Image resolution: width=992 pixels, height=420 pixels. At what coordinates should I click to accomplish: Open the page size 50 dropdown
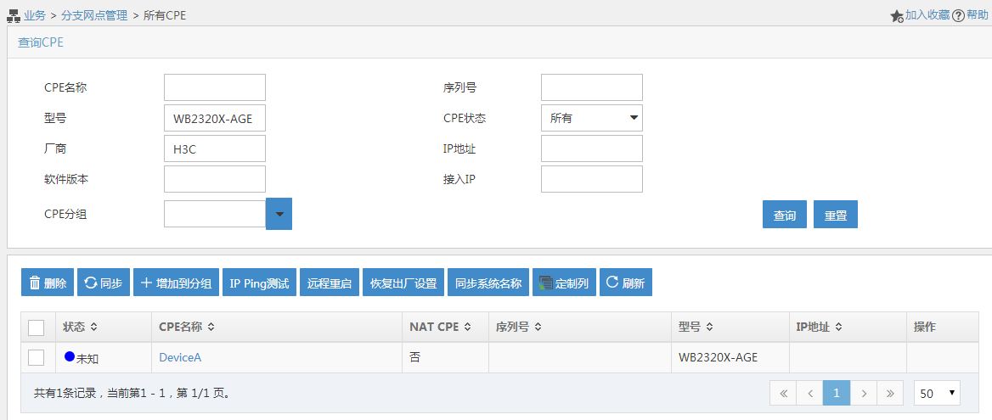[937, 393]
